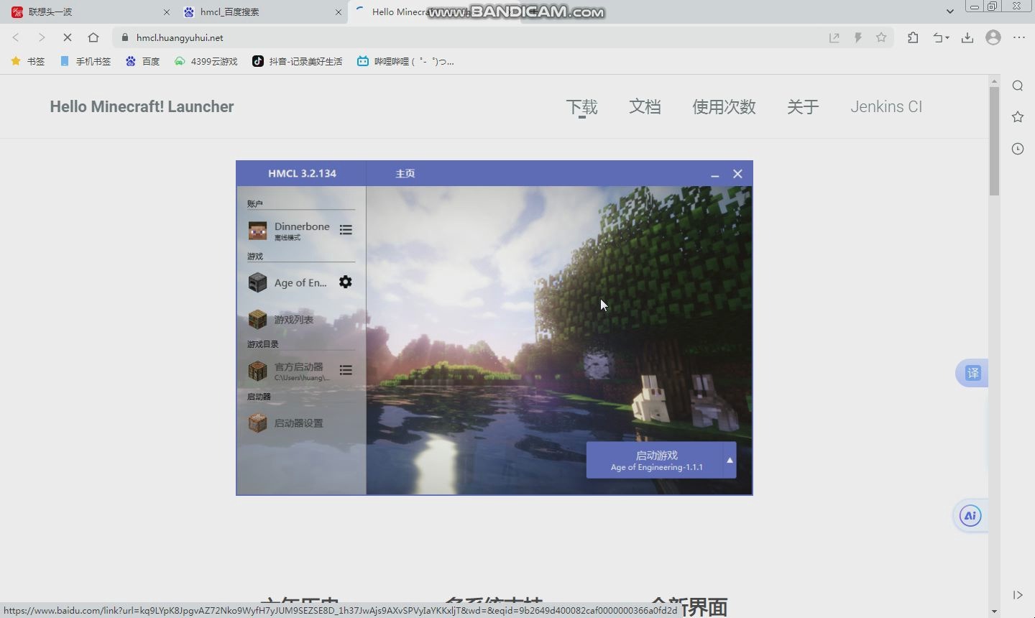Open the browser more options menu
The height and width of the screenshot is (618, 1035).
[1019, 38]
